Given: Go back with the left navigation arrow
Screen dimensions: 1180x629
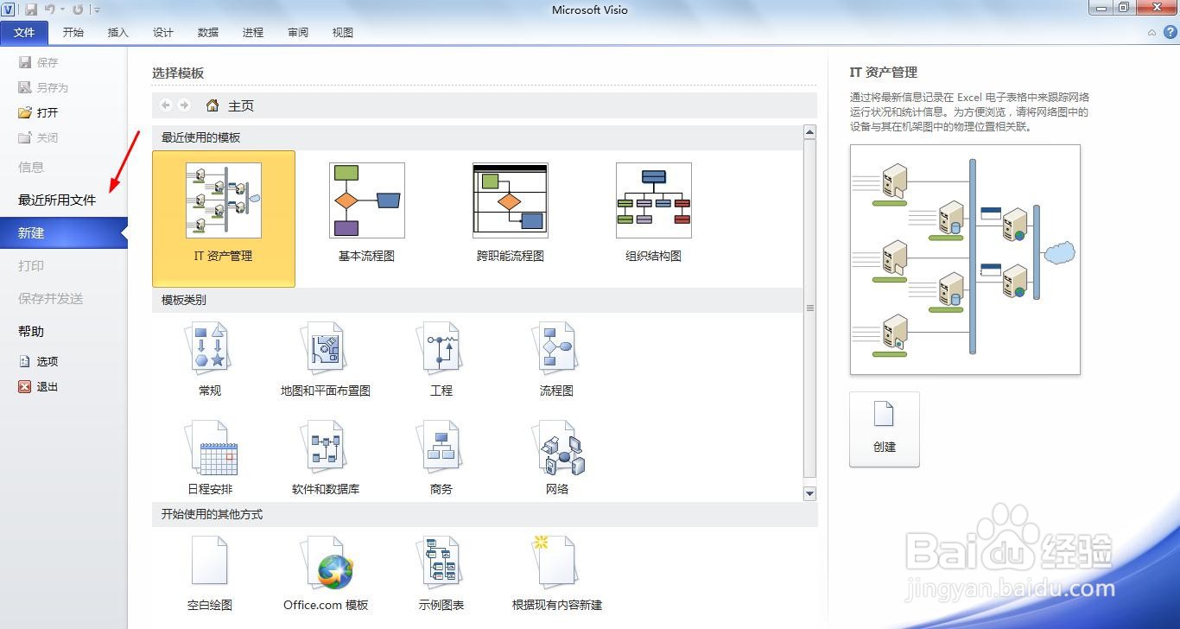Looking at the screenshot, I should tap(166, 105).
